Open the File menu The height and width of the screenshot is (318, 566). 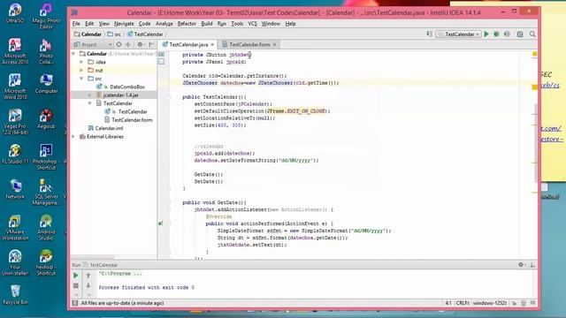tap(76, 24)
